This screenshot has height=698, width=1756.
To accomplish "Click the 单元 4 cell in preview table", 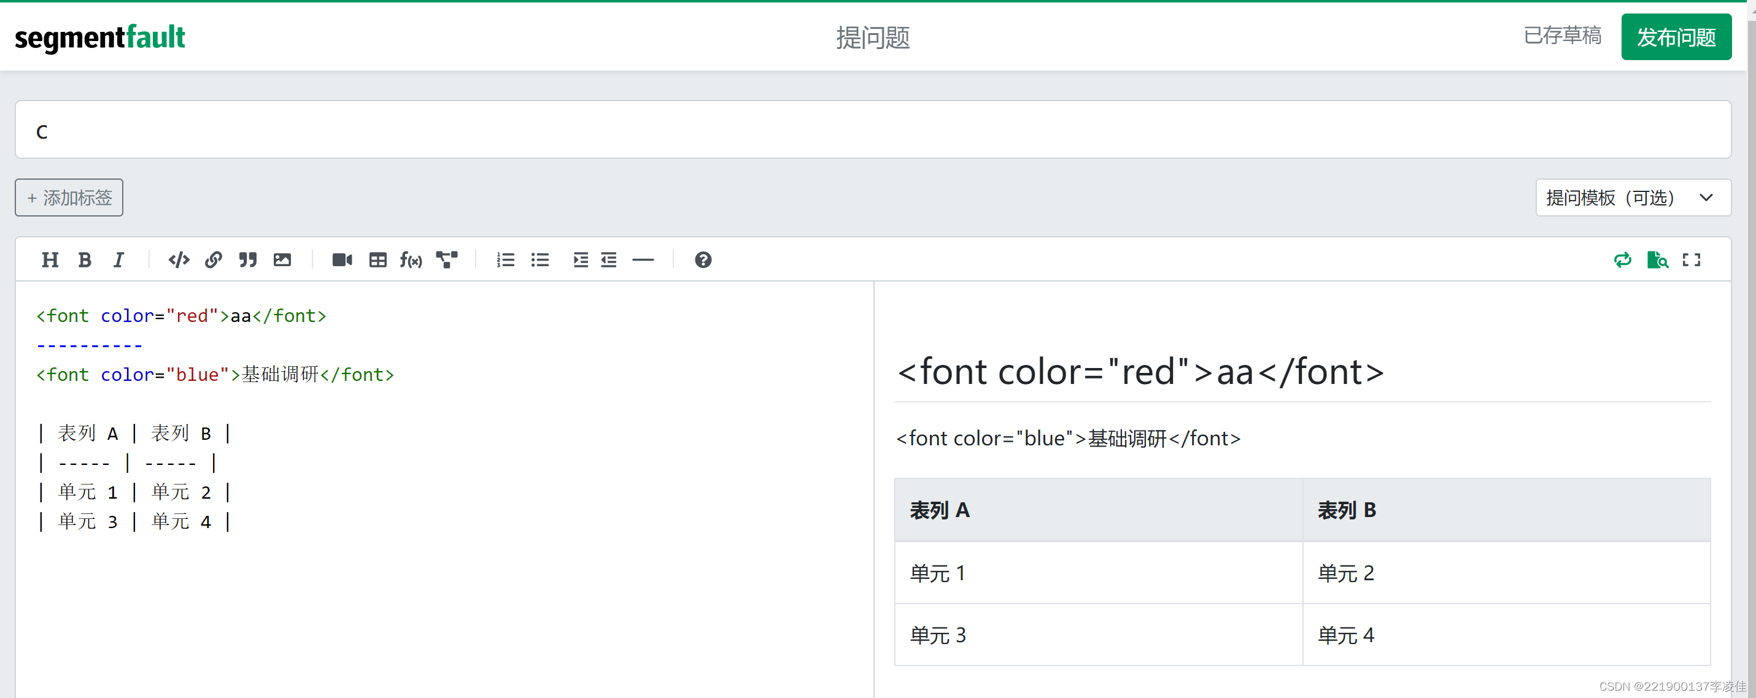I will coord(1507,635).
